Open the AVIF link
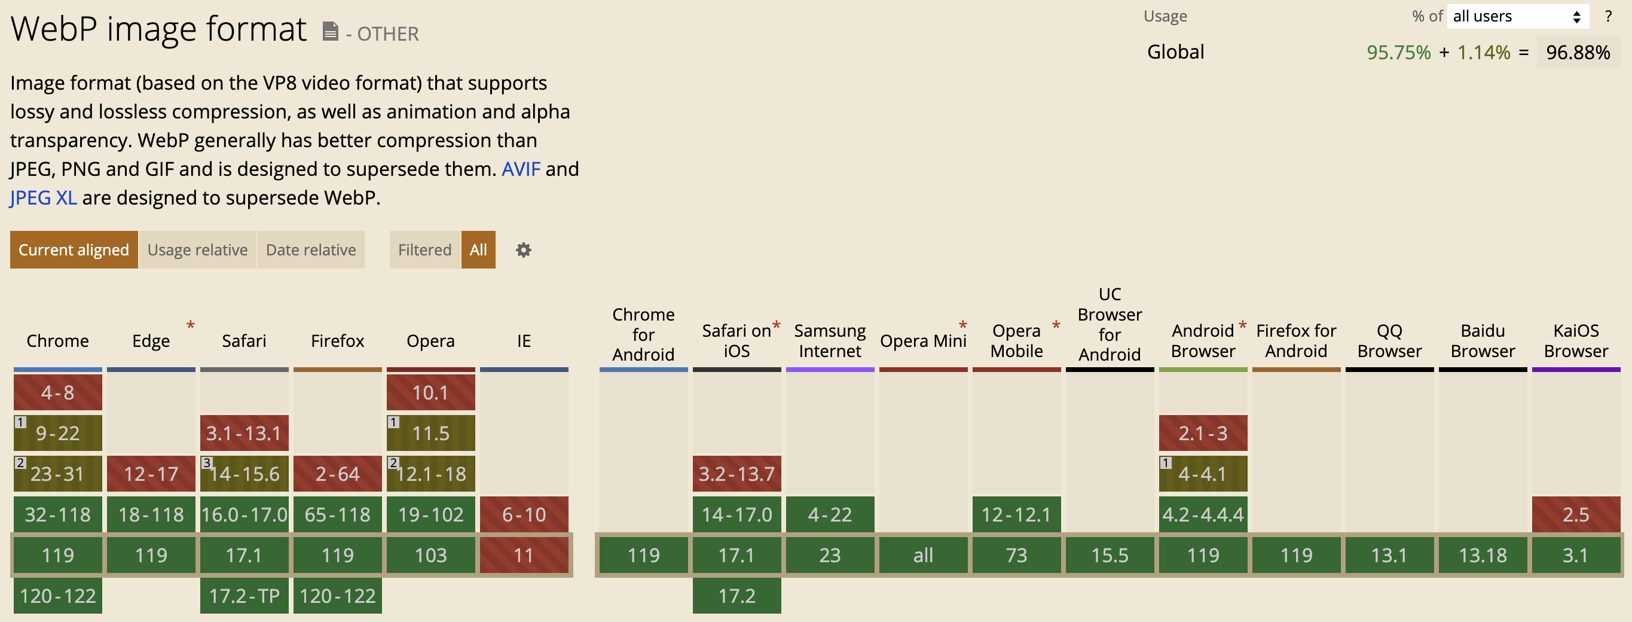 coord(521,169)
